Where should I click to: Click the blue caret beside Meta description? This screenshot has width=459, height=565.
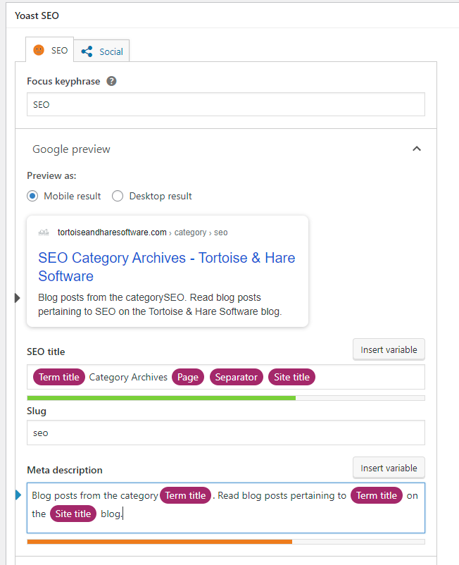(x=18, y=495)
